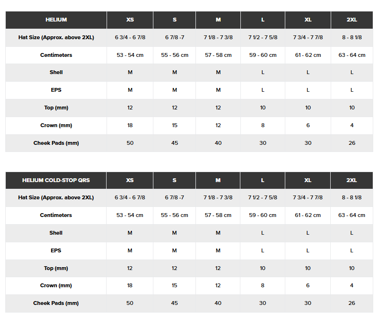Click the 7 1/8 - 7 3/8 cell in HELIUM table

tap(218, 37)
